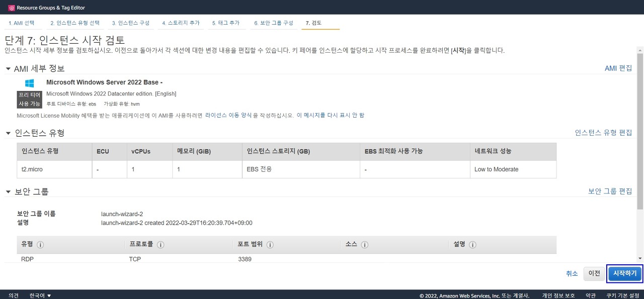Open the 라이선스 이동 양식 link
644x299 pixels.
tap(229, 115)
